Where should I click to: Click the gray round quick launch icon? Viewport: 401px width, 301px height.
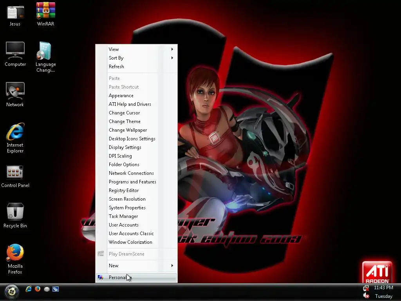(x=47, y=289)
